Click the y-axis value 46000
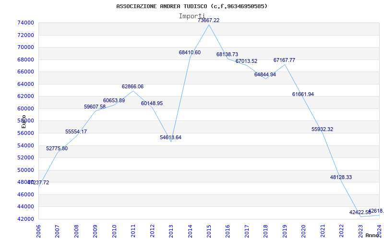Viewport: 384px width, 240px height. [25, 194]
